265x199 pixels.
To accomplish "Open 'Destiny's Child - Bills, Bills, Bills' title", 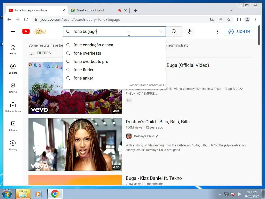I will pos(158,122).
